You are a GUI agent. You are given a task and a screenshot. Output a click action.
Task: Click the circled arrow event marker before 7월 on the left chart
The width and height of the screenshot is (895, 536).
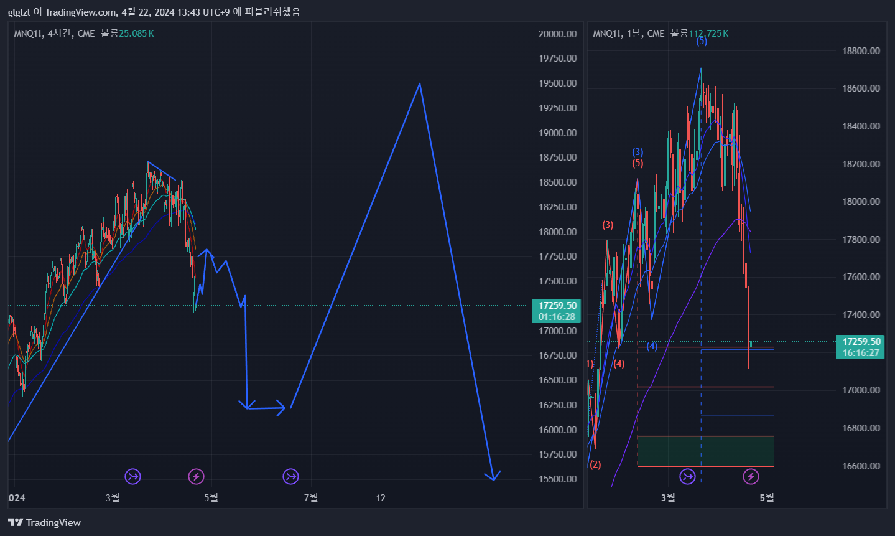[290, 477]
